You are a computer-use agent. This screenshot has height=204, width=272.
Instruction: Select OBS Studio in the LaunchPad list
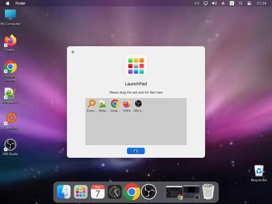(138, 106)
